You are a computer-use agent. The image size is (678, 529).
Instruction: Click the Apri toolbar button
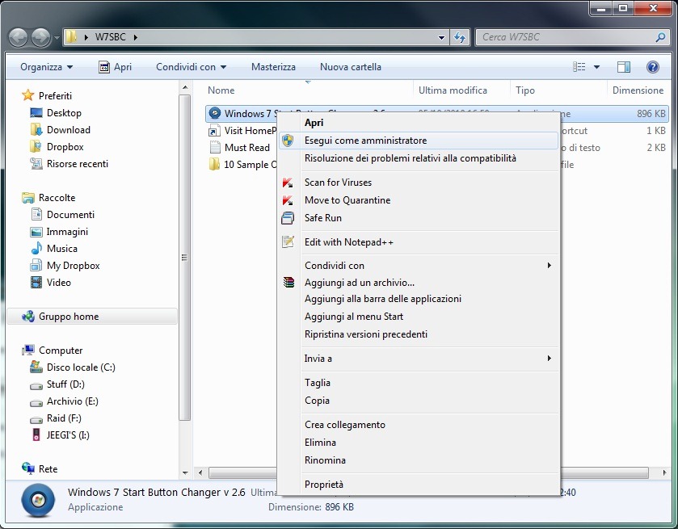point(115,67)
